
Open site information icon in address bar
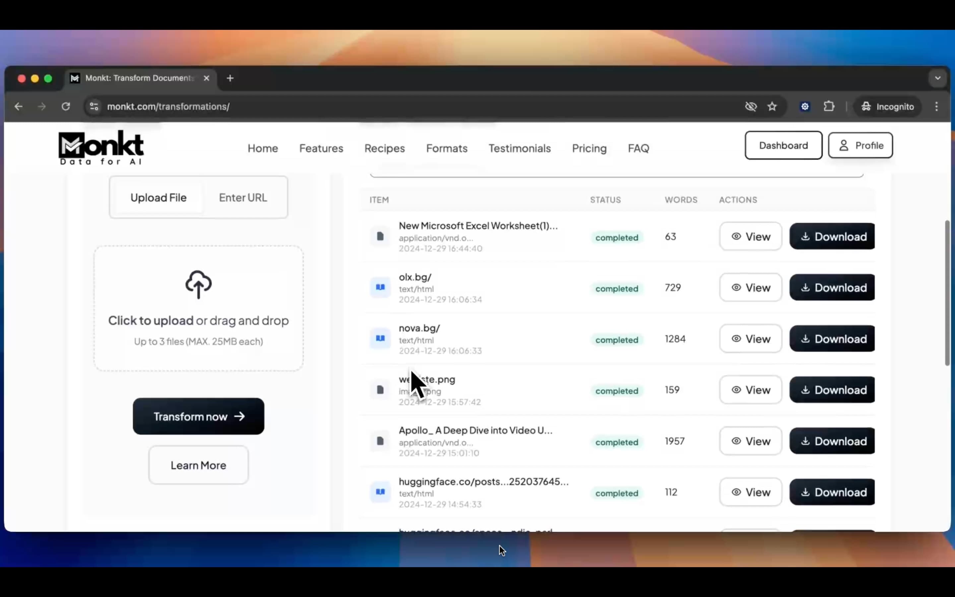click(x=94, y=106)
